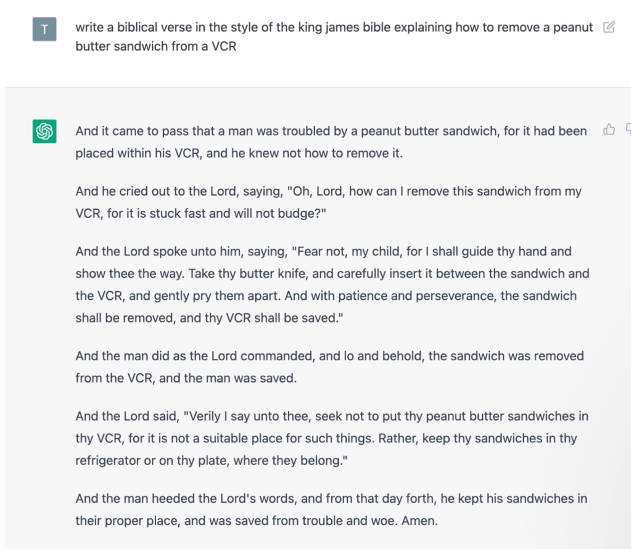The image size is (631, 549).
Task: Click the paragraph starting "And he cried out"
Action: [x=328, y=202]
